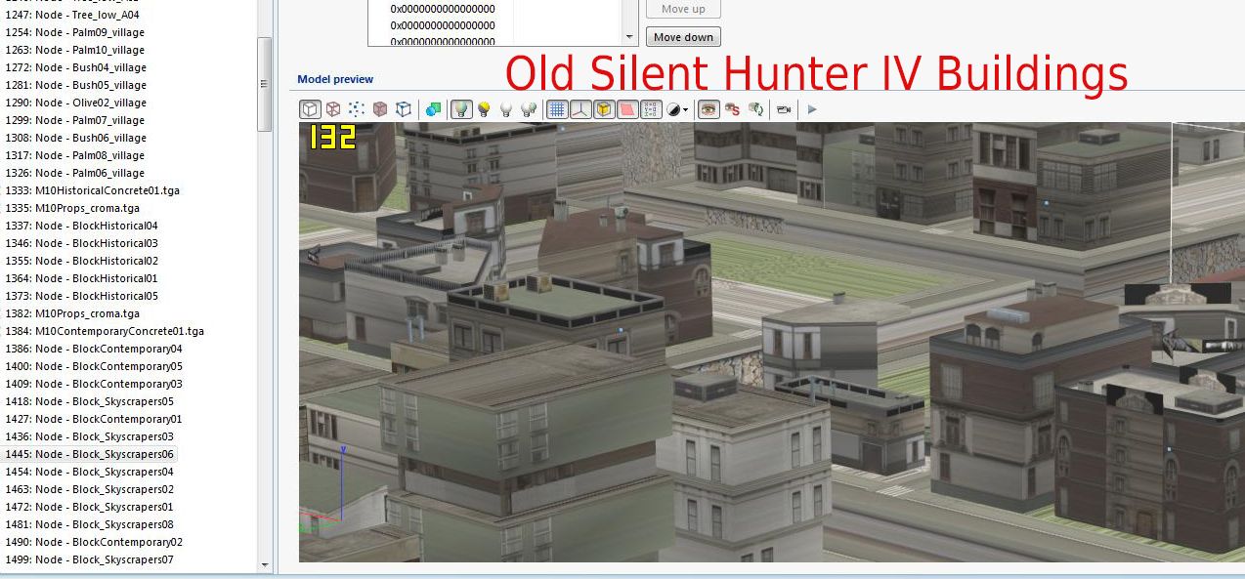Select node 1272 Bush04_village
The height and width of the screenshot is (579, 1245).
[x=76, y=67]
